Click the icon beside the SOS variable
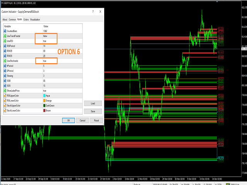The image size is (247, 185). [x=5, y=86]
